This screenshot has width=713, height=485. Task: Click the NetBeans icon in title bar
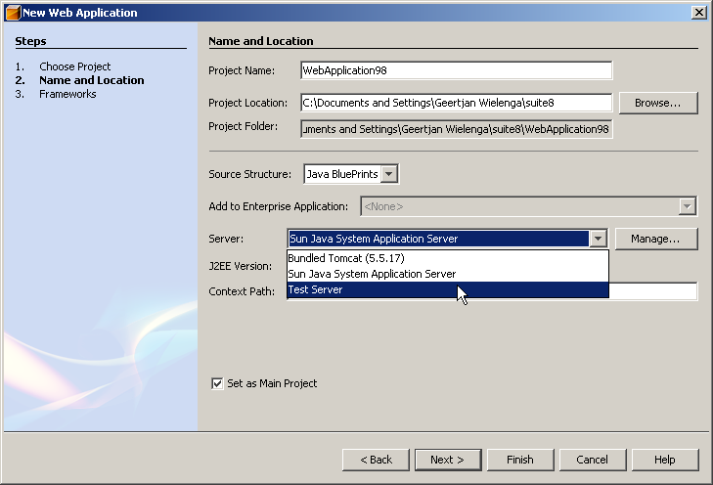(x=12, y=13)
